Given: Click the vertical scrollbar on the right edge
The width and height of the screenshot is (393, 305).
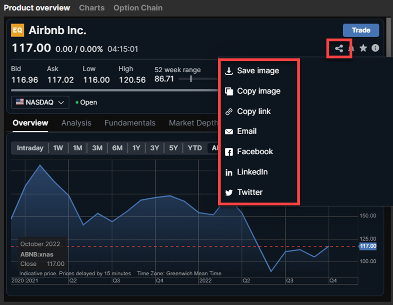Looking at the screenshot, I should 388,38.
